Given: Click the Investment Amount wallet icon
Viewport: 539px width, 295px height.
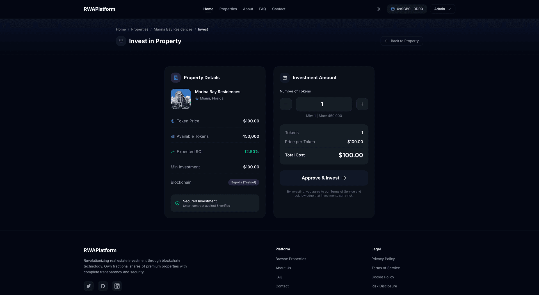Looking at the screenshot, I should [285, 78].
